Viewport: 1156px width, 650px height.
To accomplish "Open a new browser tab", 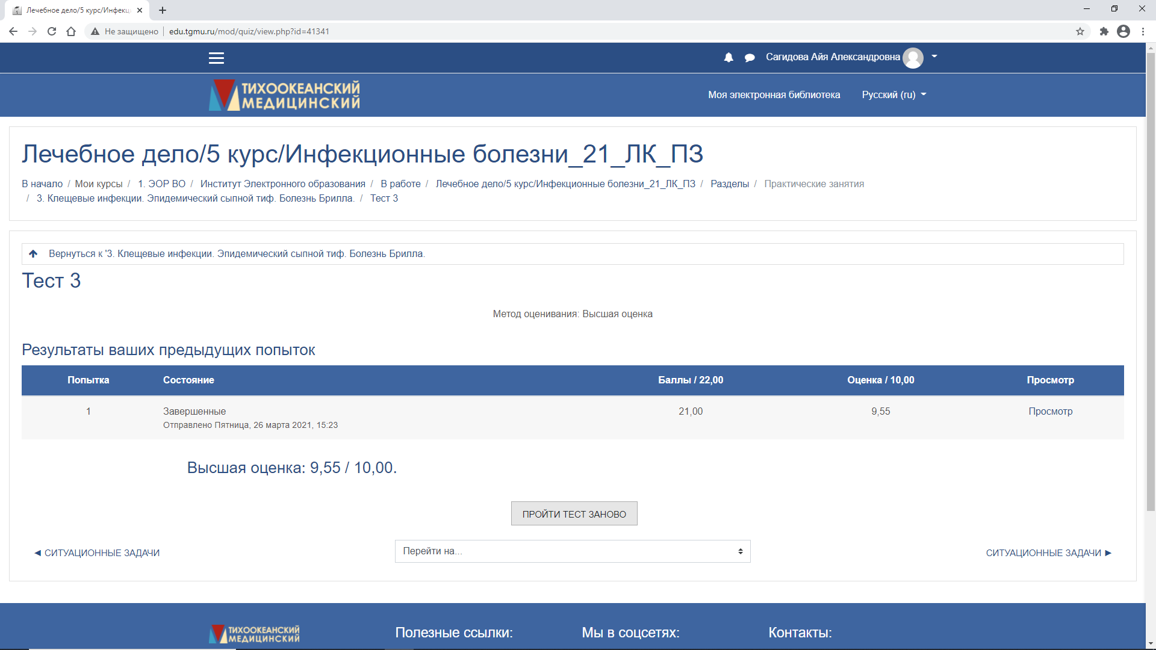I will [163, 10].
